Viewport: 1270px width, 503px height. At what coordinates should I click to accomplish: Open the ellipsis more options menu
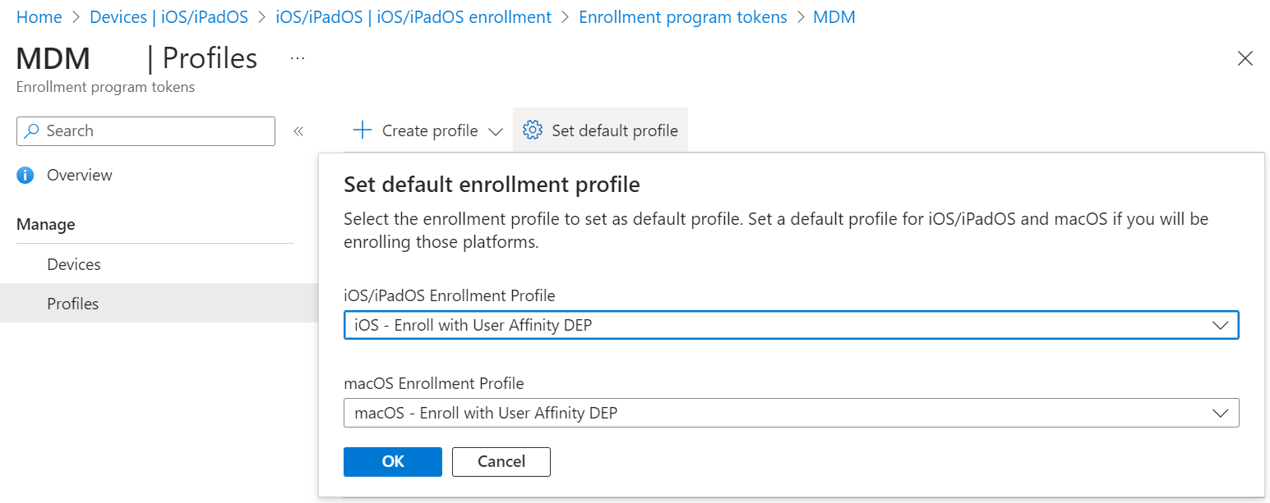coord(298,58)
